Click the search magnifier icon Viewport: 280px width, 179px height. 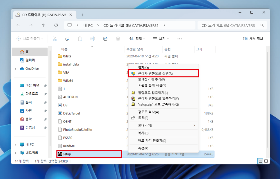tap(262, 25)
